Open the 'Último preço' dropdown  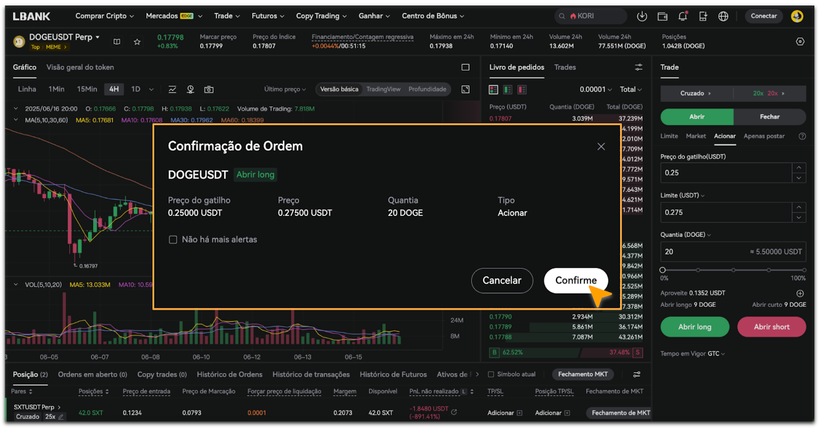(285, 89)
